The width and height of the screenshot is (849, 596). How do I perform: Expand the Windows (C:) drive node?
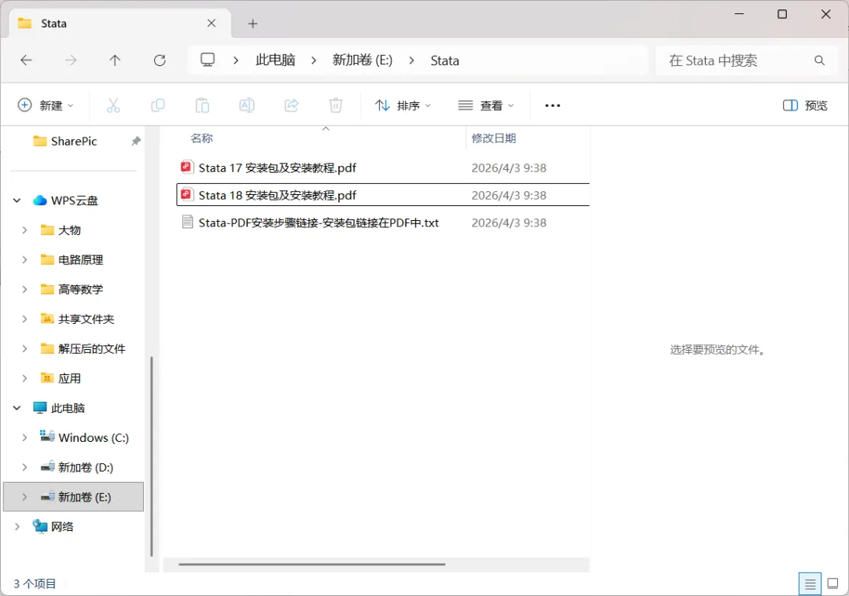pos(24,437)
